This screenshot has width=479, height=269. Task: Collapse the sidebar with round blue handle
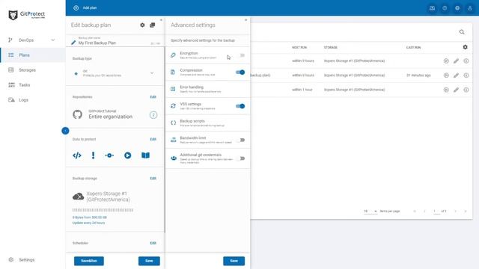[65, 131]
